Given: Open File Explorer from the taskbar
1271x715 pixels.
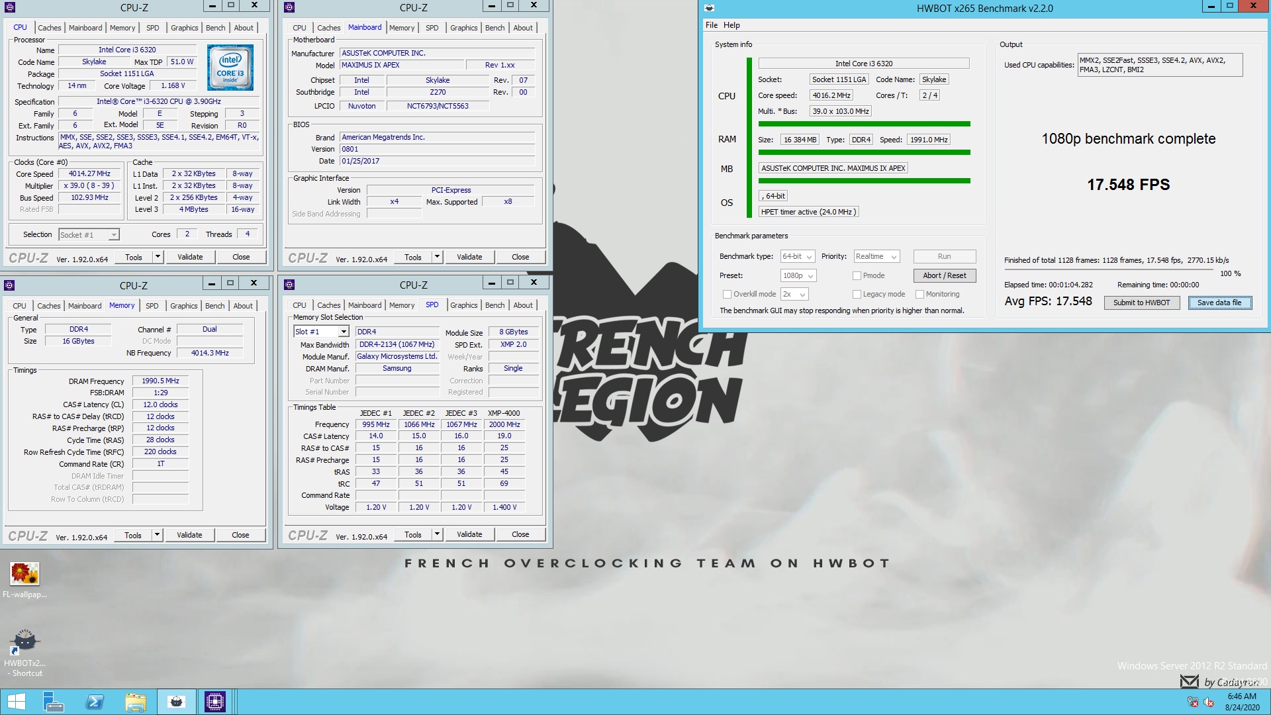Looking at the screenshot, I should click(136, 702).
